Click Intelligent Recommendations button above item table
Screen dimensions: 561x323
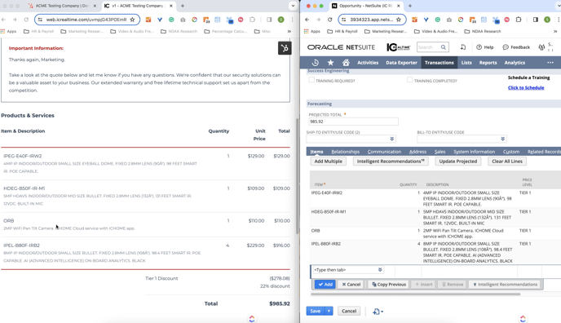[x=391, y=161]
